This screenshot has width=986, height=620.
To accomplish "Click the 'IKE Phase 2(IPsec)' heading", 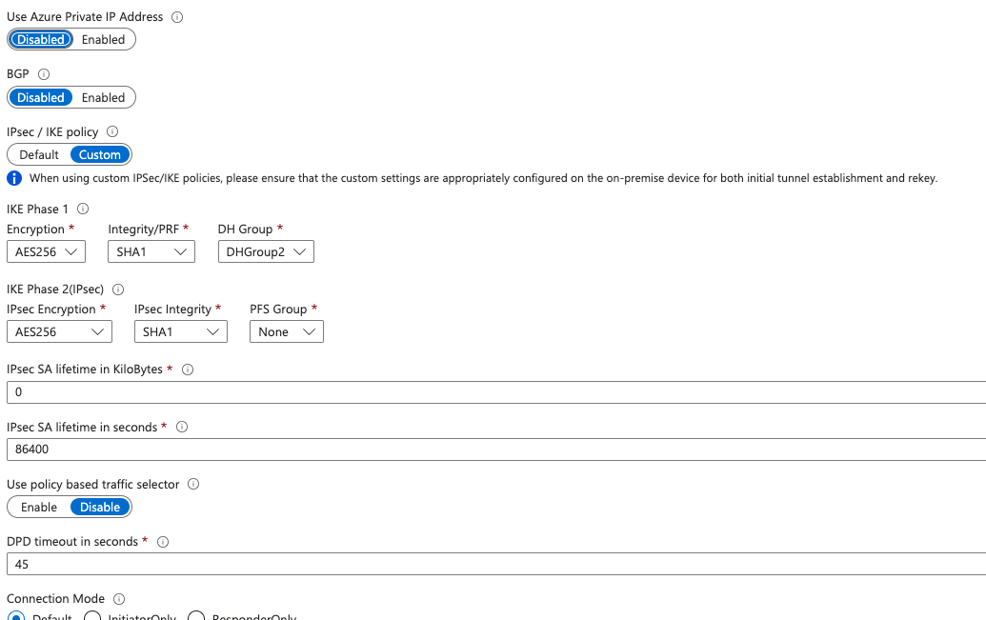I will [55, 290].
